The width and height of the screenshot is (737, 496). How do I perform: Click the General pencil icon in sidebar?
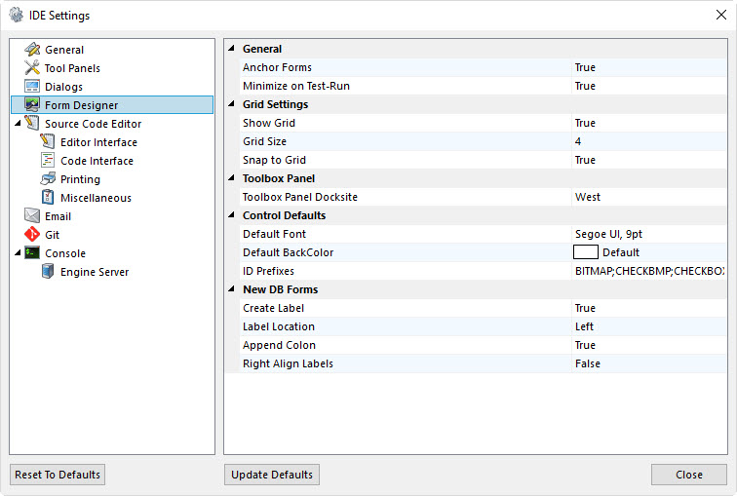click(x=32, y=50)
